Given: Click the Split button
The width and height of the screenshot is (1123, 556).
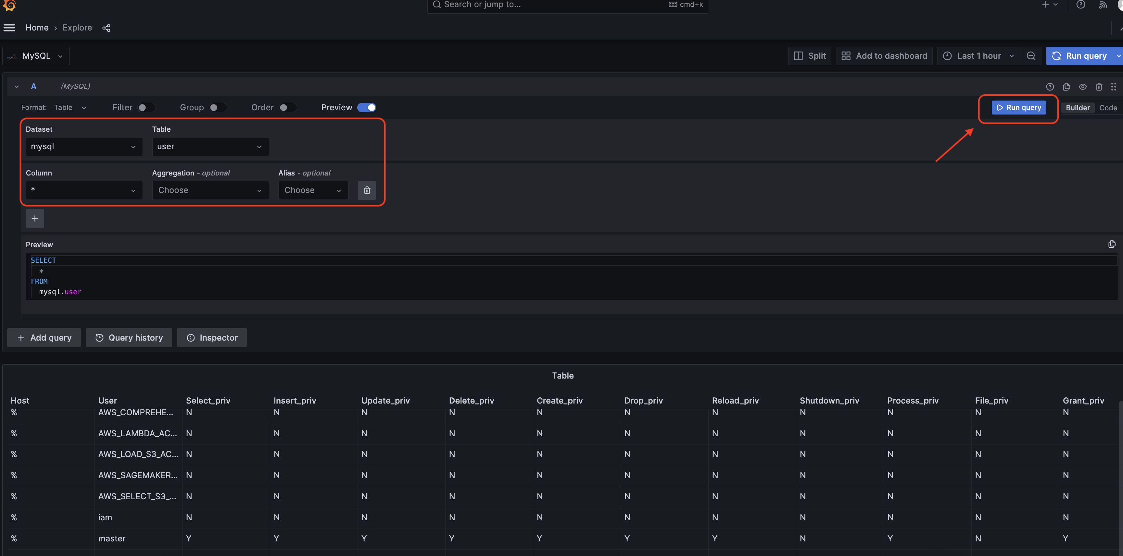Looking at the screenshot, I should pyautogui.click(x=810, y=56).
